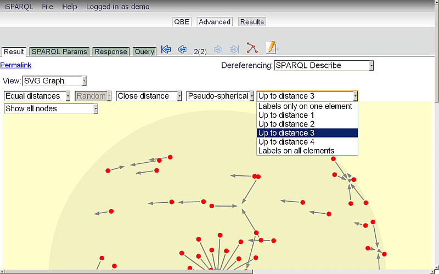The height and width of the screenshot is (274, 439).
Task: Click the pencil notepad edit icon
Action: click(x=271, y=48)
